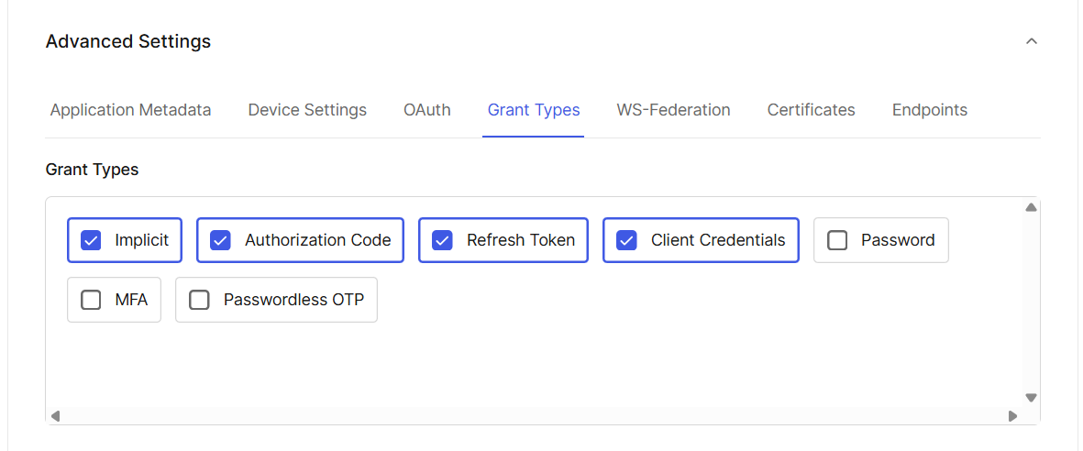Open the OAuth tab
The image size is (1083, 451).
click(427, 110)
